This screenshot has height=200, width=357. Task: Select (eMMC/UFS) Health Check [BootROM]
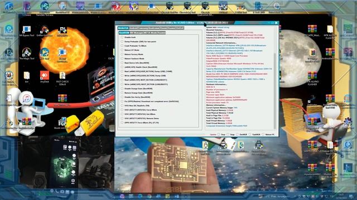pos(139,67)
